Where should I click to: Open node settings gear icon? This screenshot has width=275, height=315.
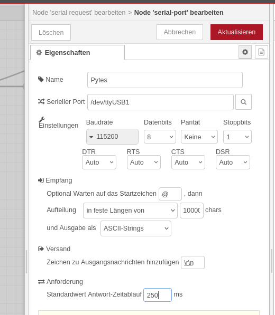(x=245, y=52)
